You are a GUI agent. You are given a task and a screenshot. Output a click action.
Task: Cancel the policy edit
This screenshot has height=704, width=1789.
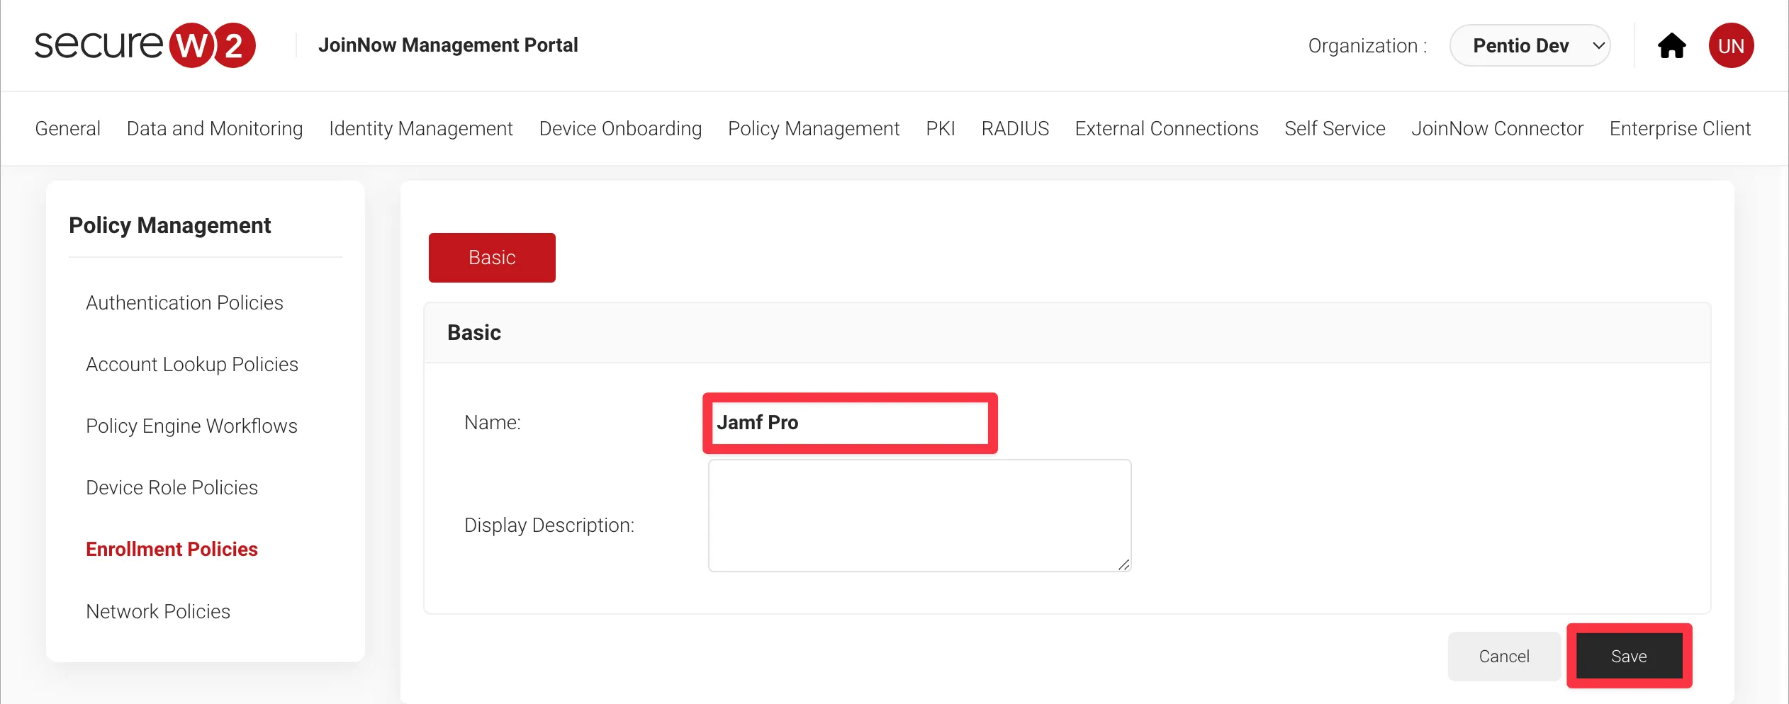pyautogui.click(x=1504, y=657)
